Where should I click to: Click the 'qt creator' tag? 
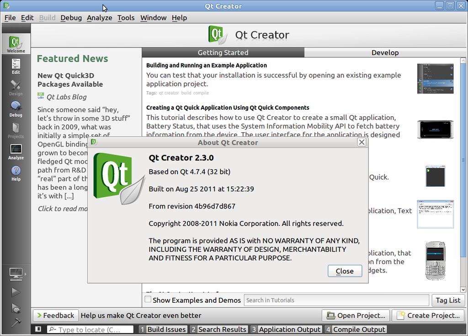169,93
